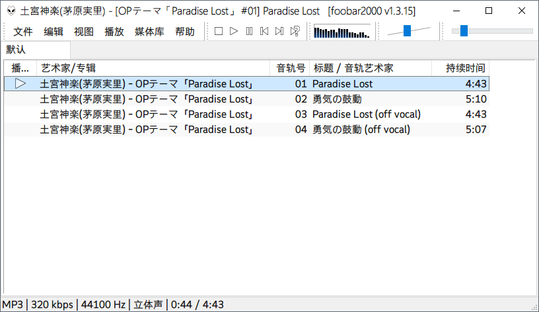Open the 编辑 menu

tap(54, 32)
